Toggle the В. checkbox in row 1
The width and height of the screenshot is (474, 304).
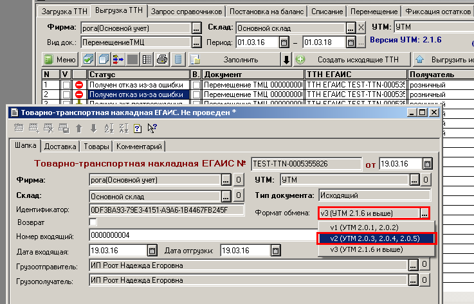(196, 85)
